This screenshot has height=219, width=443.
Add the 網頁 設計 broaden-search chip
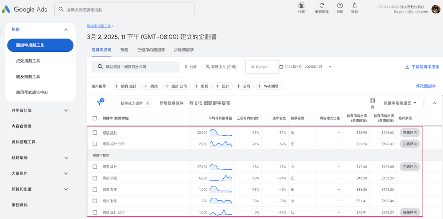tap(126, 86)
